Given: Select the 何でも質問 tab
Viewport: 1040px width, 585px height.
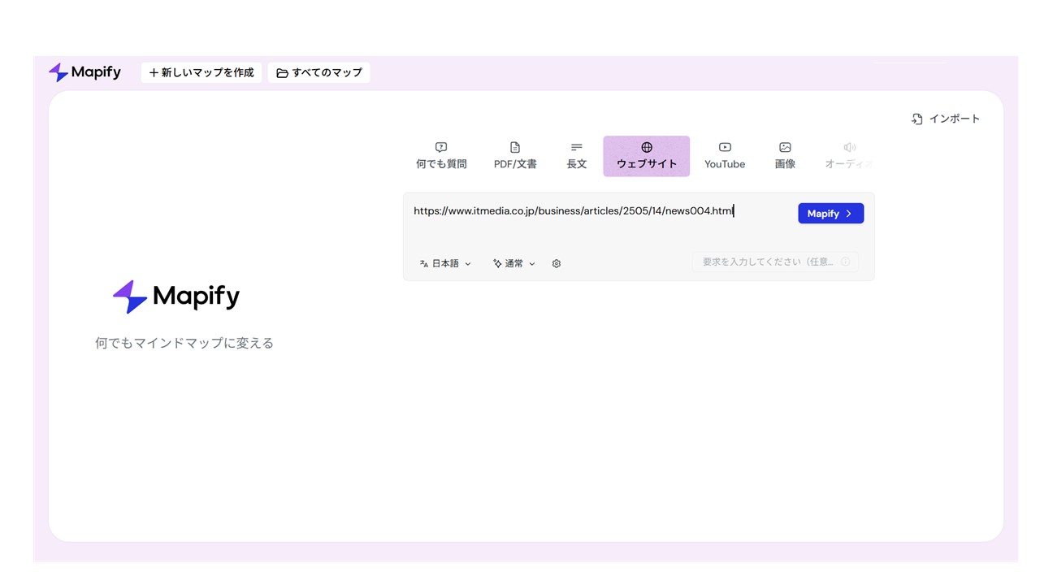Looking at the screenshot, I should [x=441, y=156].
